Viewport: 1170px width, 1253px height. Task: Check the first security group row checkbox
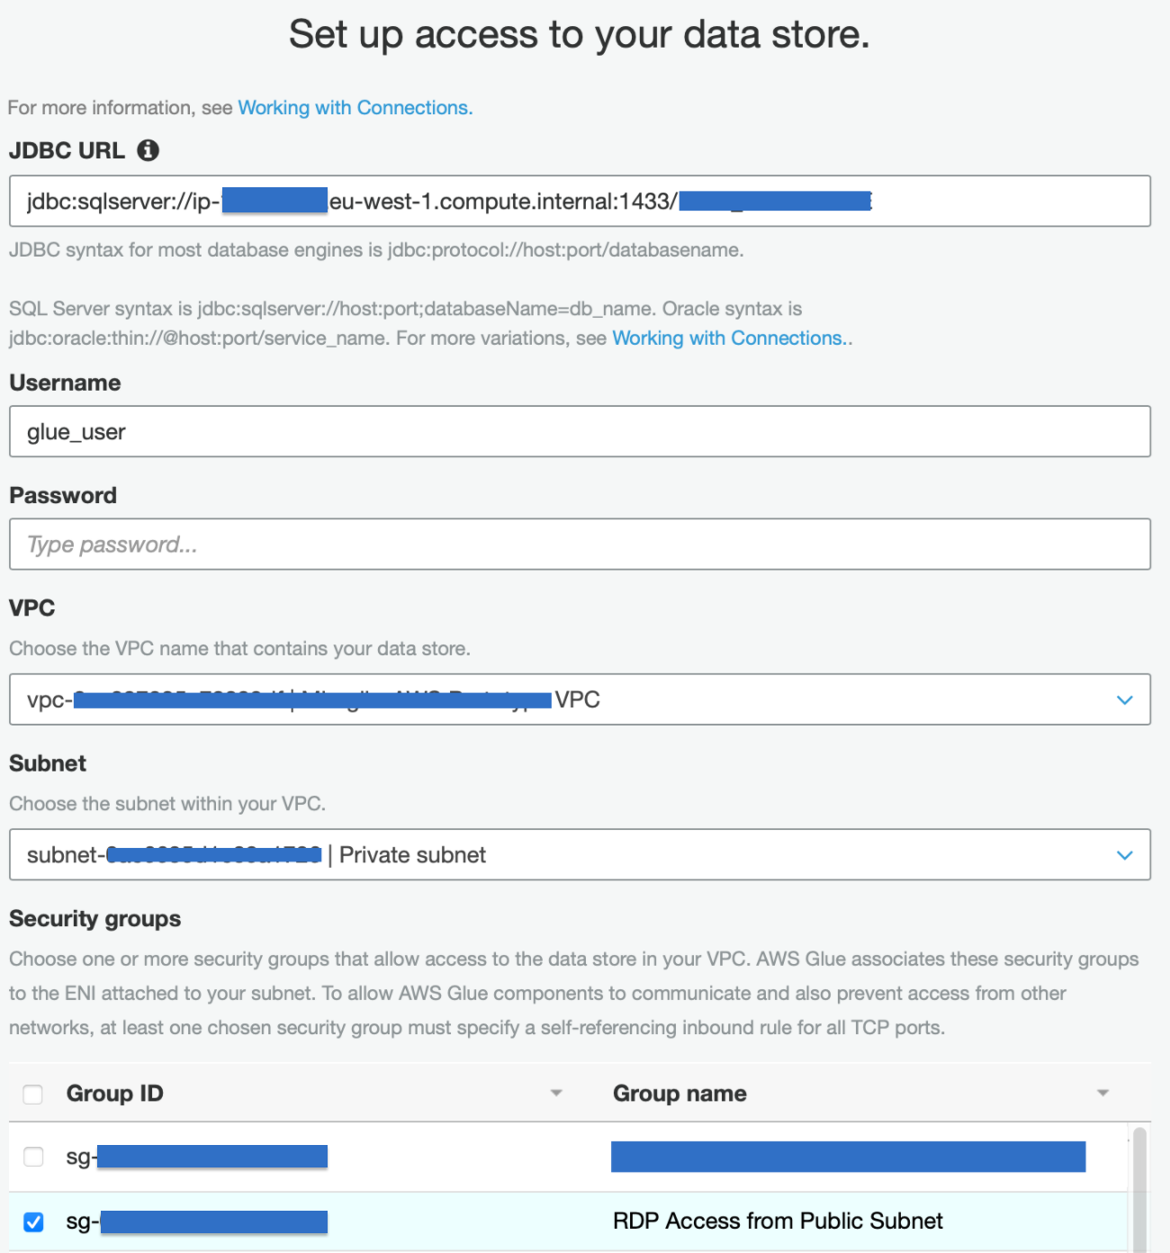tap(33, 1157)
